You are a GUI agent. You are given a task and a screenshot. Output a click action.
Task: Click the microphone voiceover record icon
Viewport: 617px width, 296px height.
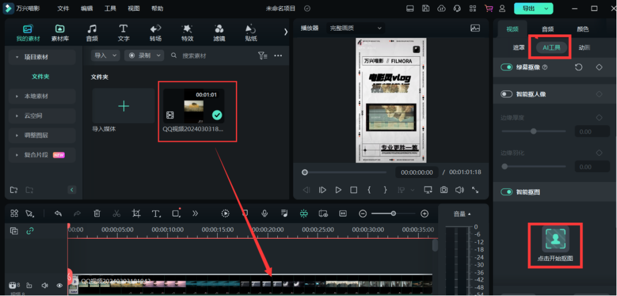(265, 213)
